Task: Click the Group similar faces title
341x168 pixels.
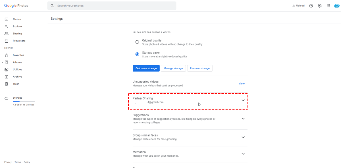Action: tap(145, 135)
